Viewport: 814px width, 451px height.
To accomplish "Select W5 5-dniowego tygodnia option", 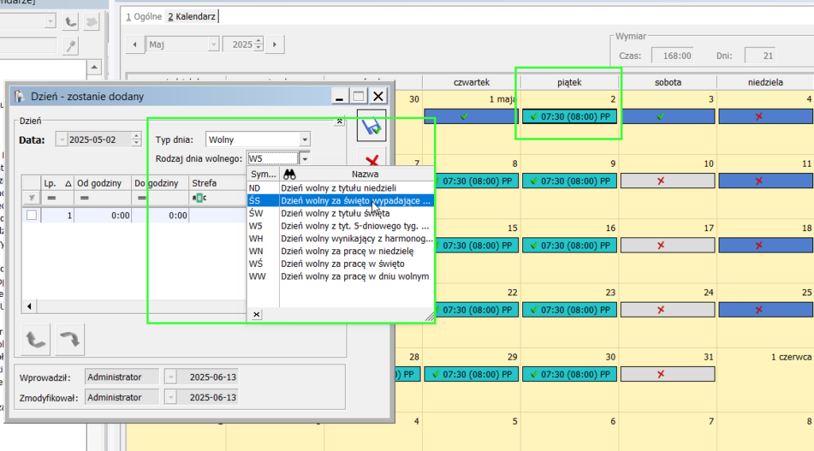I will pyautogui.click(x=340, y=226).
